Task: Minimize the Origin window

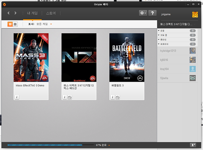Action: click(x=188, y=5)
